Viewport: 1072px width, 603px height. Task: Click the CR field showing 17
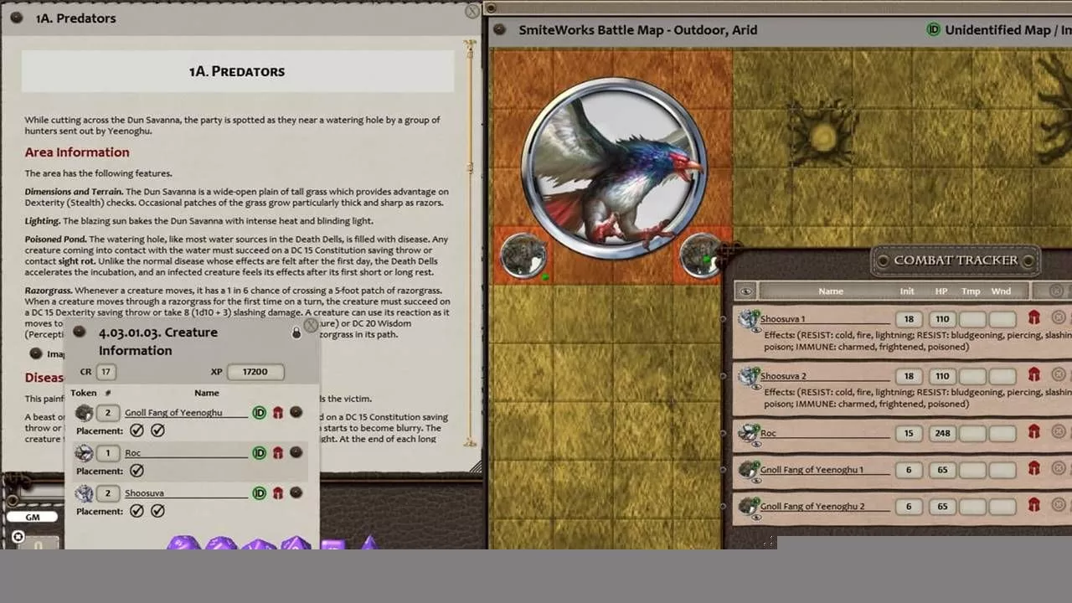106,372
